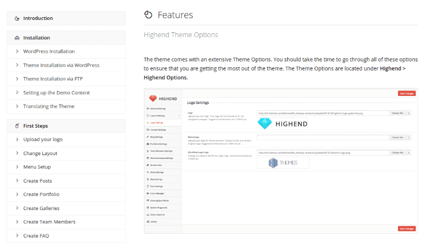Click WooCommerce Settings cart icon
This screenshot has width=431, height=244.
pyautogui.click(x=148, y=158)
